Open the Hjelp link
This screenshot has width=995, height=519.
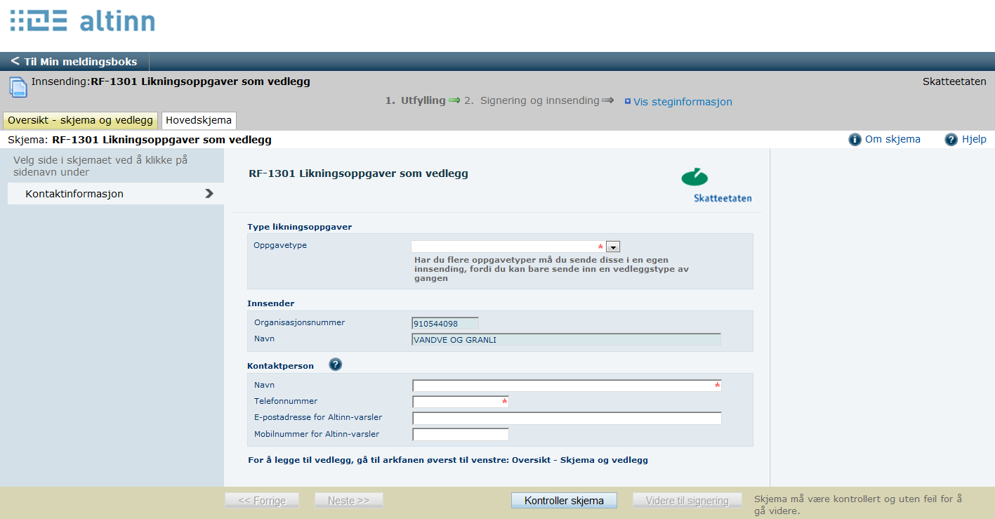point(974,139)
